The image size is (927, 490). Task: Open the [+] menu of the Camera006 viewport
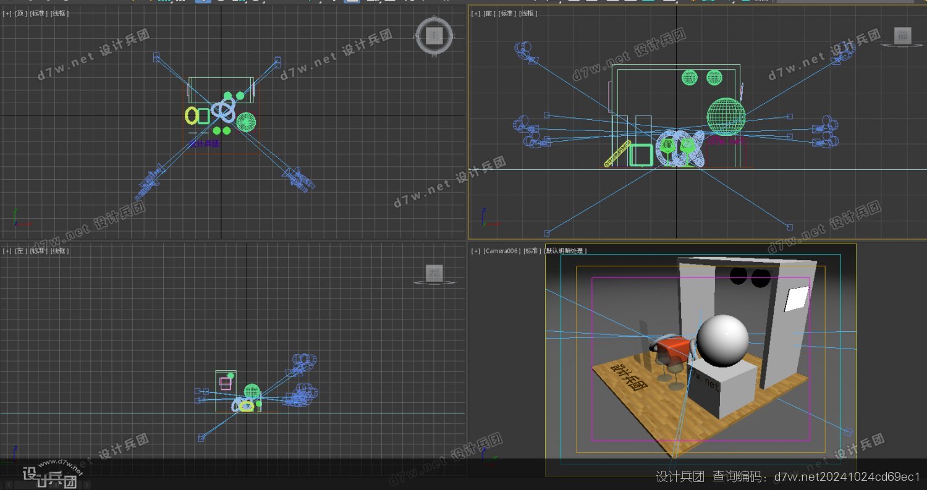click(x=476, y=251)
